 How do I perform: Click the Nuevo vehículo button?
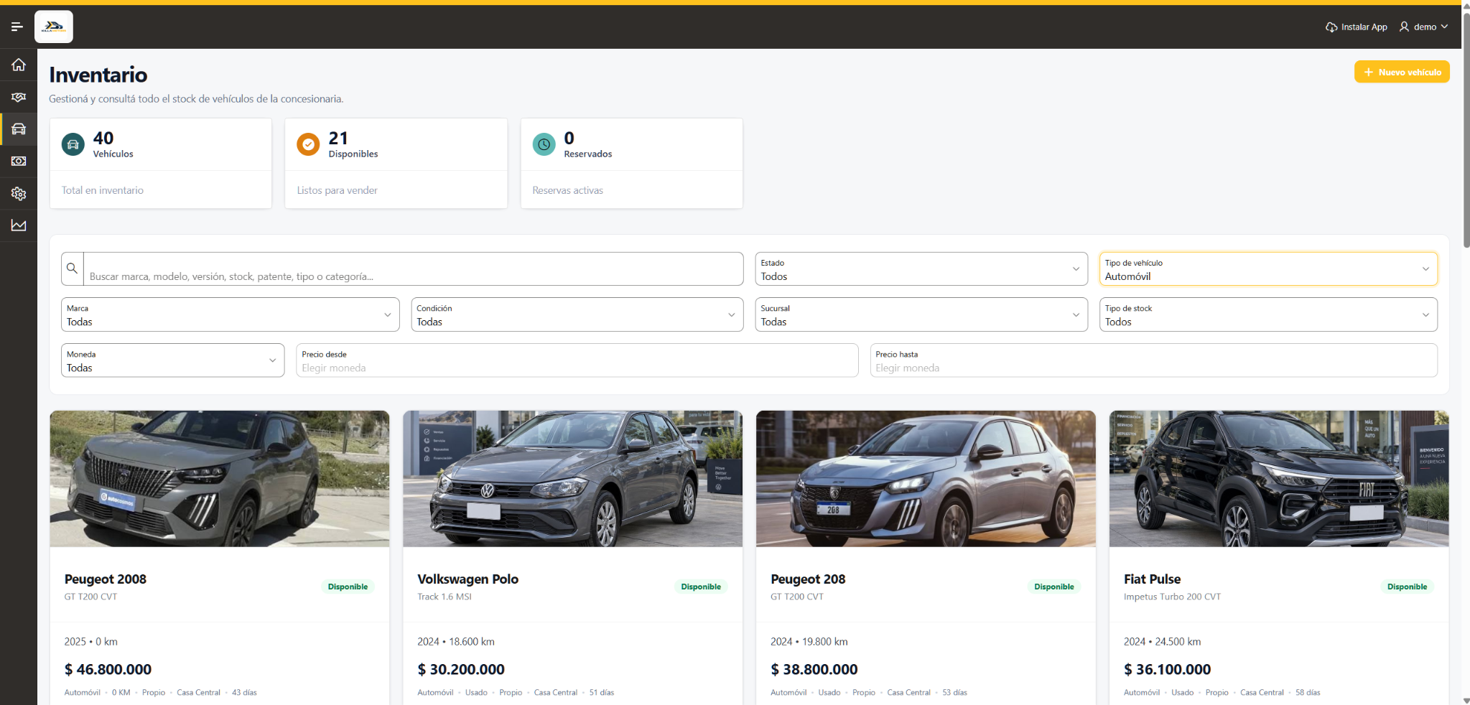tap(1402, 72)
